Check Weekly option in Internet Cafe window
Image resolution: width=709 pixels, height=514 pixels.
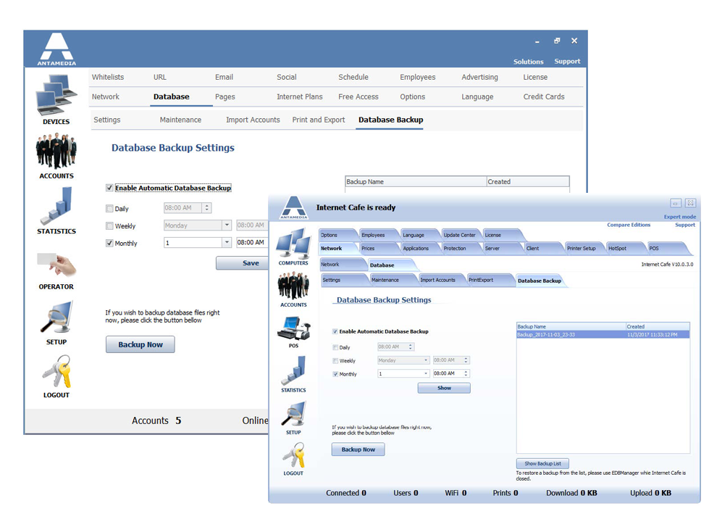[335, 360]
